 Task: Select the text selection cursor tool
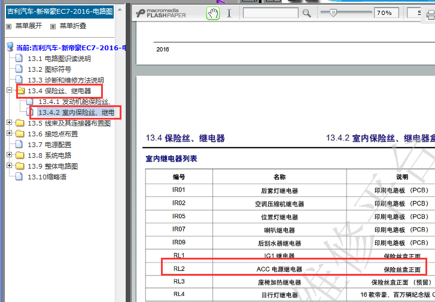229,13
